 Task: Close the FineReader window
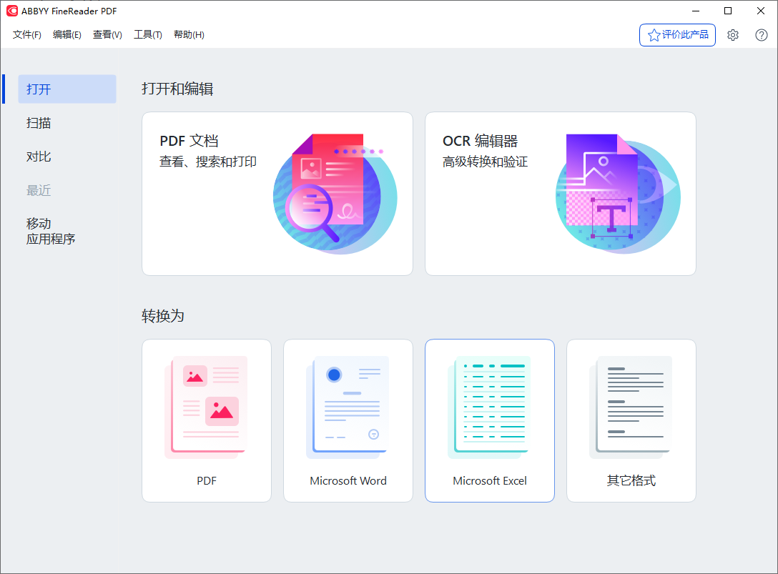tap(761, 11)
